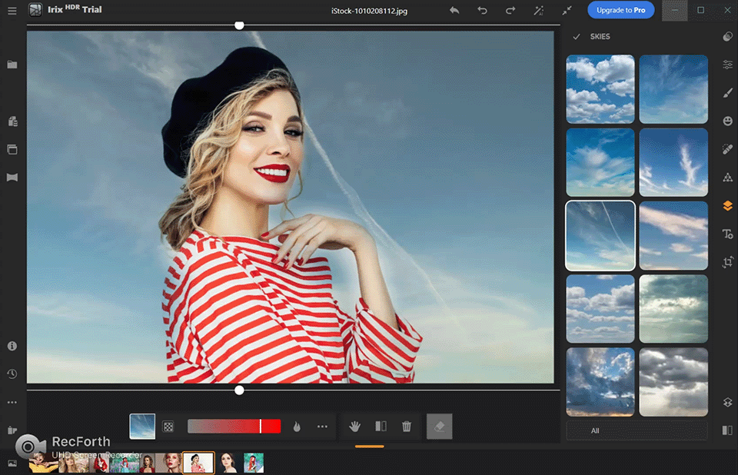
Task: Click the red opacity slider bar
Action: click(x=234, y=427)
